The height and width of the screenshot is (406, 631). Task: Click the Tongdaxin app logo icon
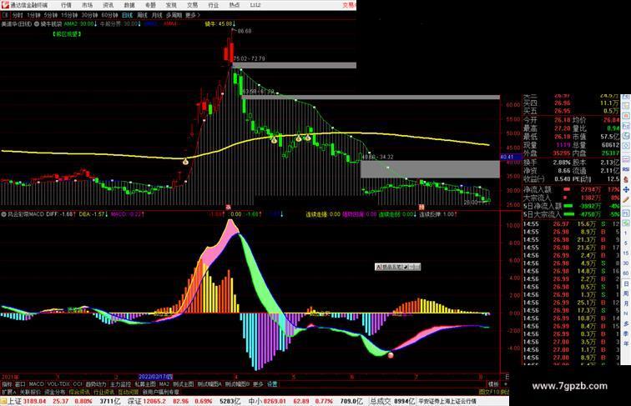click(x=5, y=5)
